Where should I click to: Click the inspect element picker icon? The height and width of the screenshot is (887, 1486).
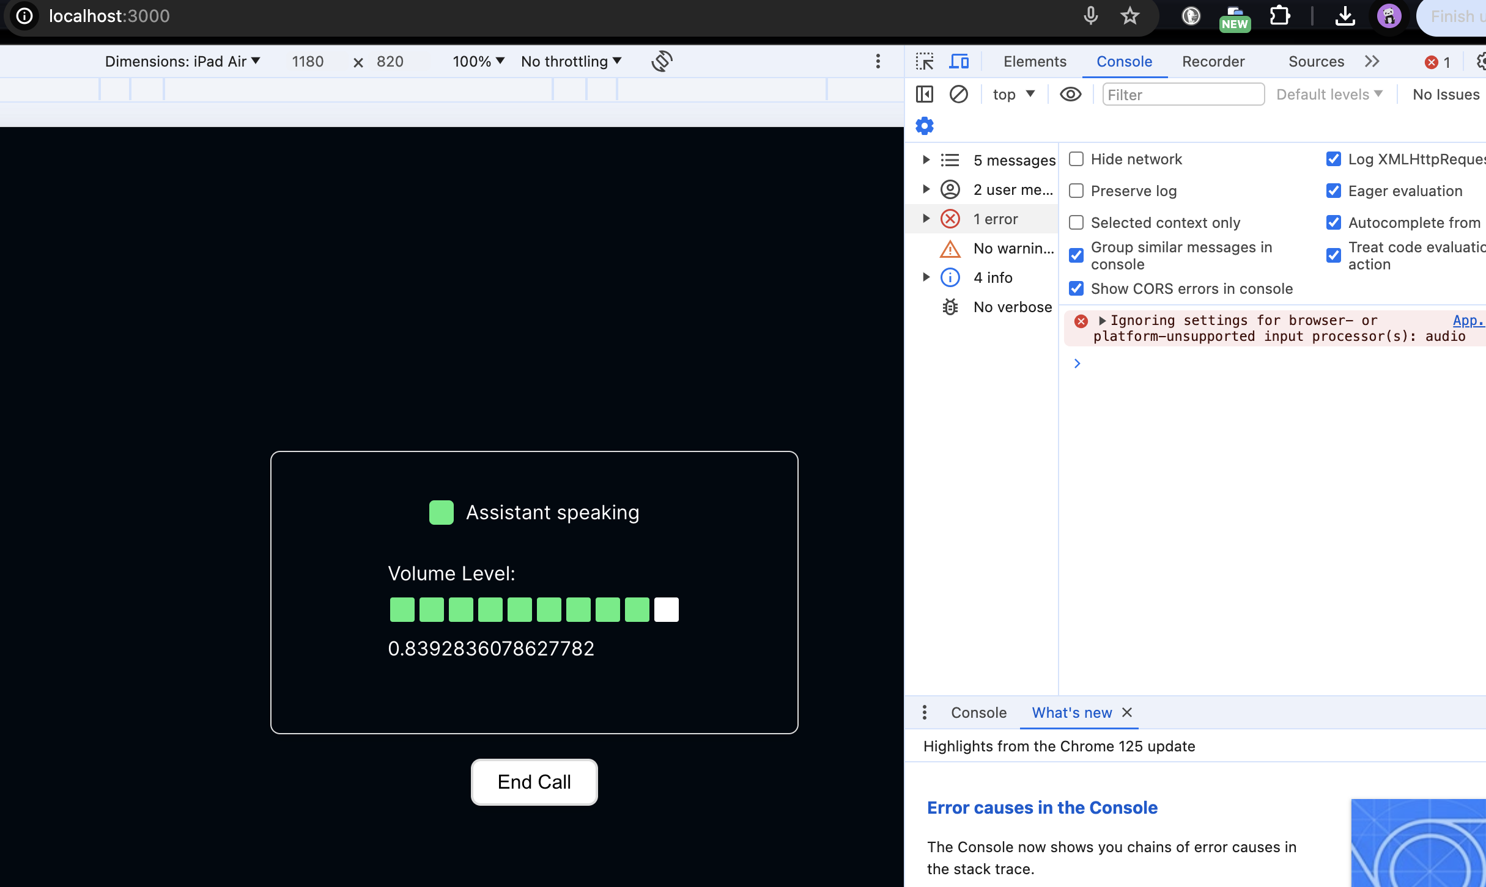pyautogui.click(x=924, y=62)
